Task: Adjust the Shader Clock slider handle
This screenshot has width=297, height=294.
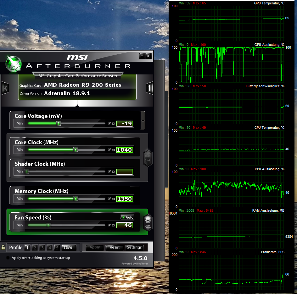Action: pos(27,171)
